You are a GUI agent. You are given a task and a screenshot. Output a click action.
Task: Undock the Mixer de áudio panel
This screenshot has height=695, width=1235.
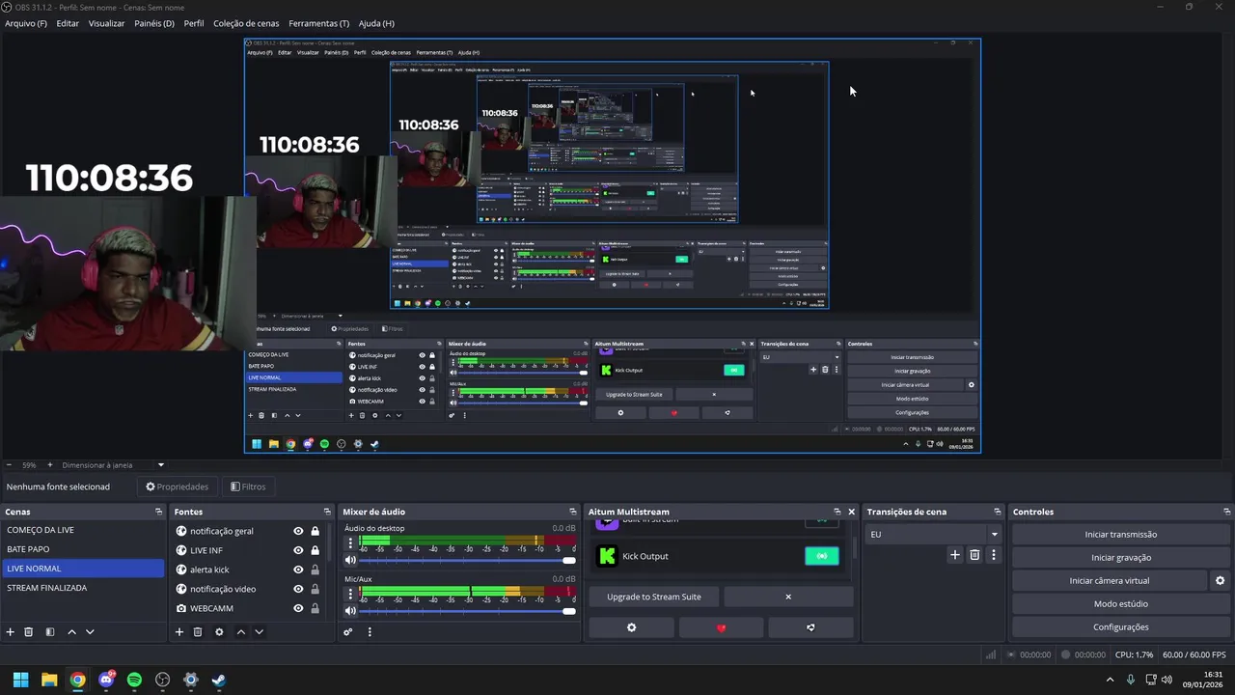coord(572,512)
